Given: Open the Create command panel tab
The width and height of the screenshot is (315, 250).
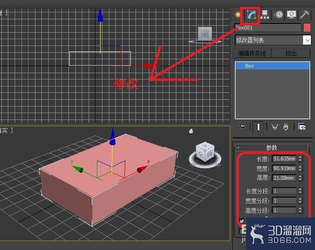Looking at the screenshot, I should (x=238, y=15).
